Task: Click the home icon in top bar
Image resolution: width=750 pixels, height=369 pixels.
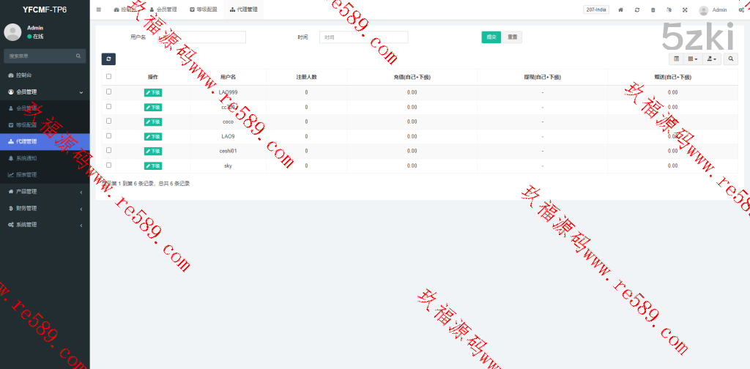Action: (621, 10)
